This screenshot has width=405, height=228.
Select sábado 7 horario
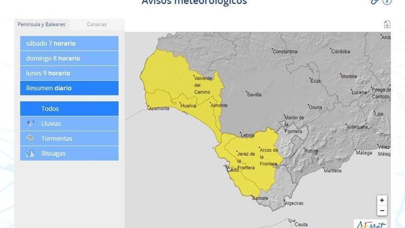69,43
